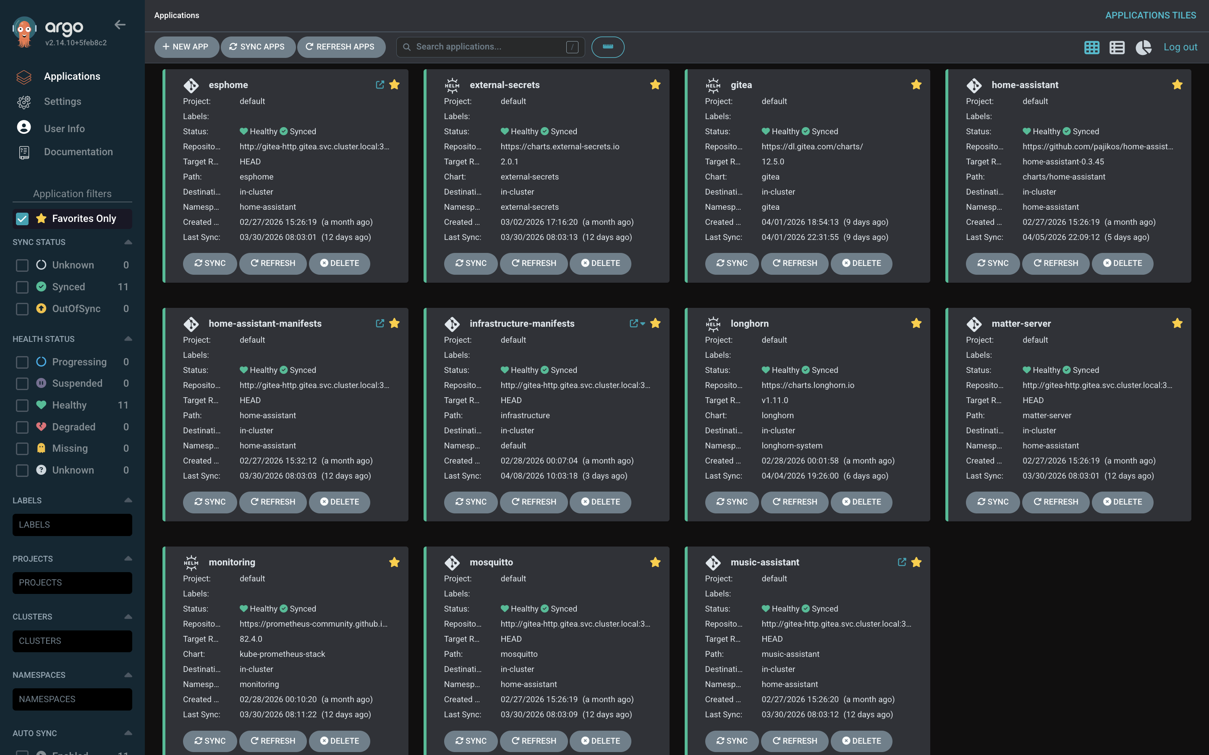Open esphome external link icon
The width and height of the screenshot is (1209, 755).
379,84
